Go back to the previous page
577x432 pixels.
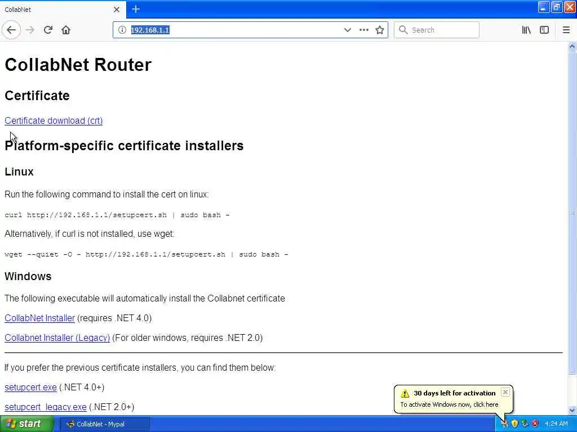pyautogui.click(x=11, y=30)
